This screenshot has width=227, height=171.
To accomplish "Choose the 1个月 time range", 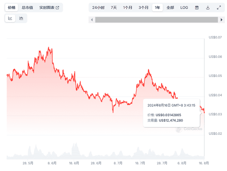I will [x=128, y=7].
